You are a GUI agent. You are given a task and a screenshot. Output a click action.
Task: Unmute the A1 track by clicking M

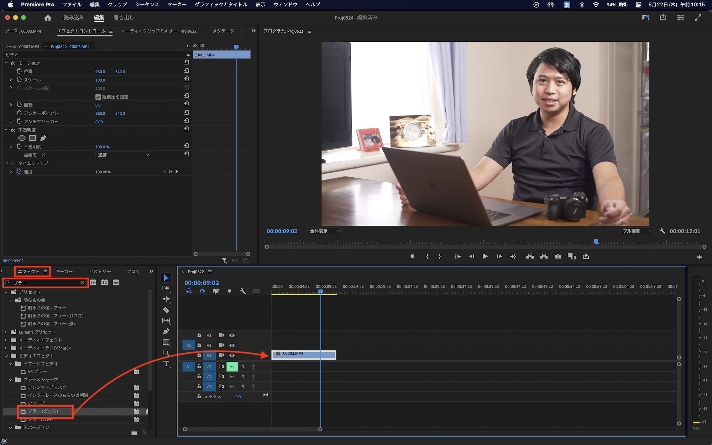tap(232, 366)
